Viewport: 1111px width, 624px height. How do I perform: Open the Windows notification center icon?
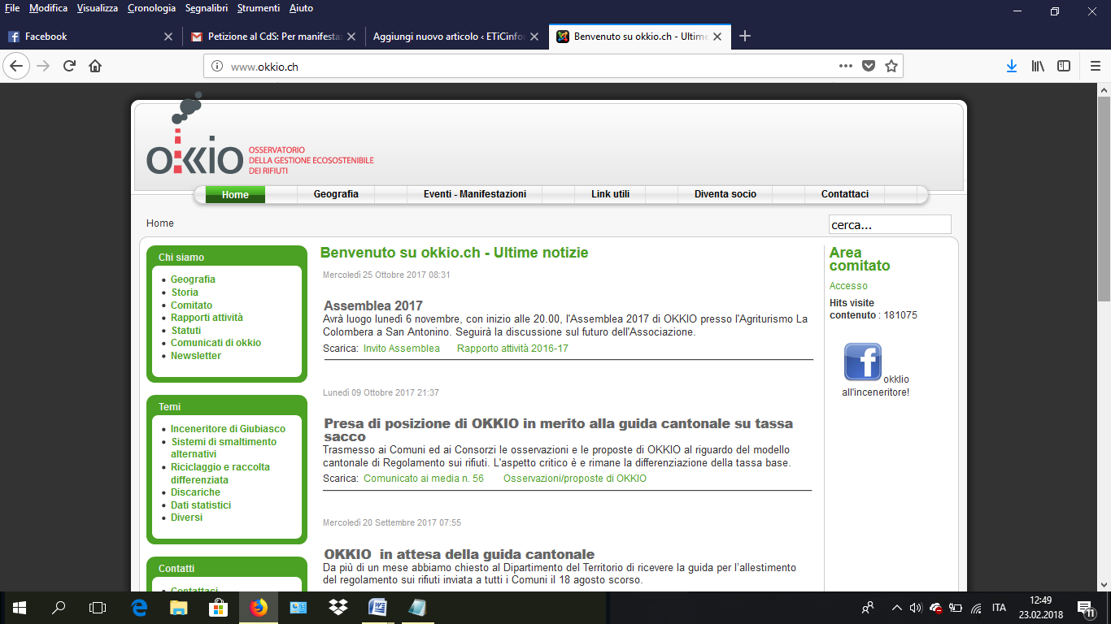(1085, 608)
